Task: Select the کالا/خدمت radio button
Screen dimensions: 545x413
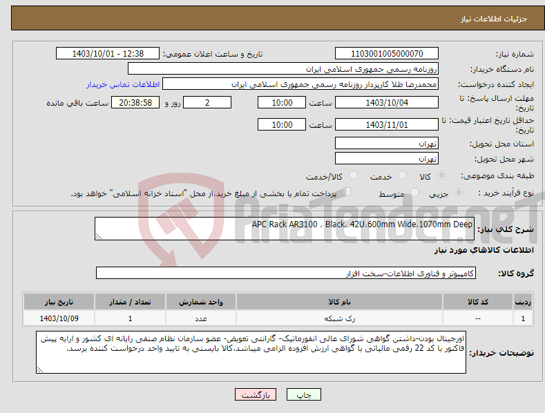Action: point(353,175)
